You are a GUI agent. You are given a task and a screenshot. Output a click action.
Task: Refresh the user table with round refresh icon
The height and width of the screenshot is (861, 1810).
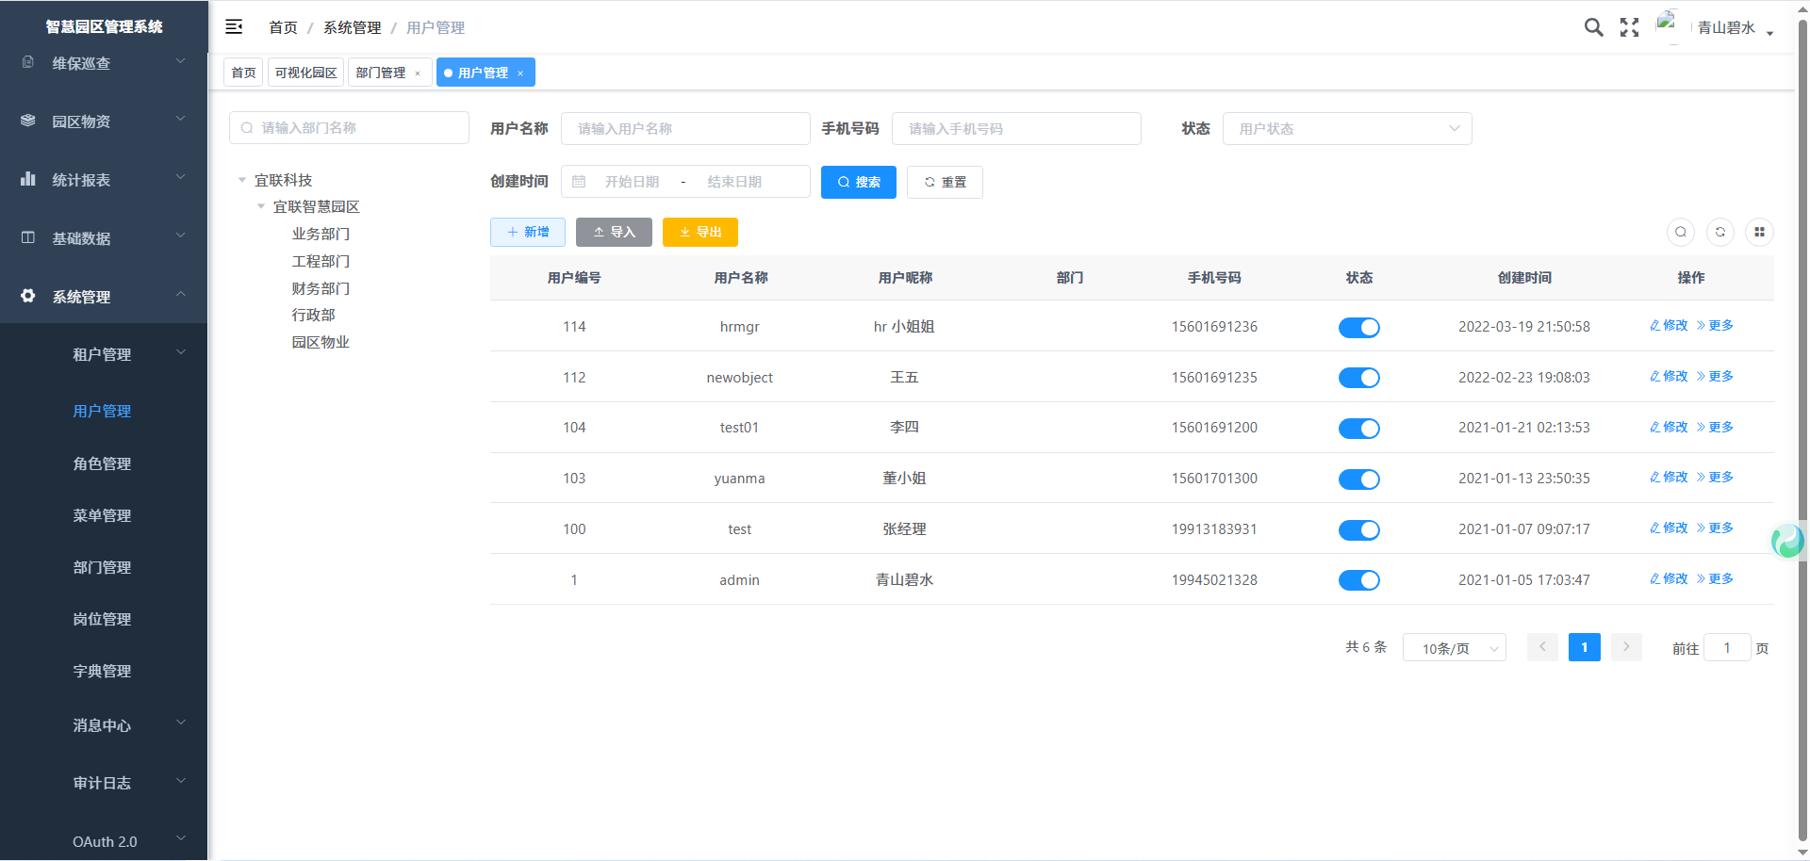click(1720, 232)
